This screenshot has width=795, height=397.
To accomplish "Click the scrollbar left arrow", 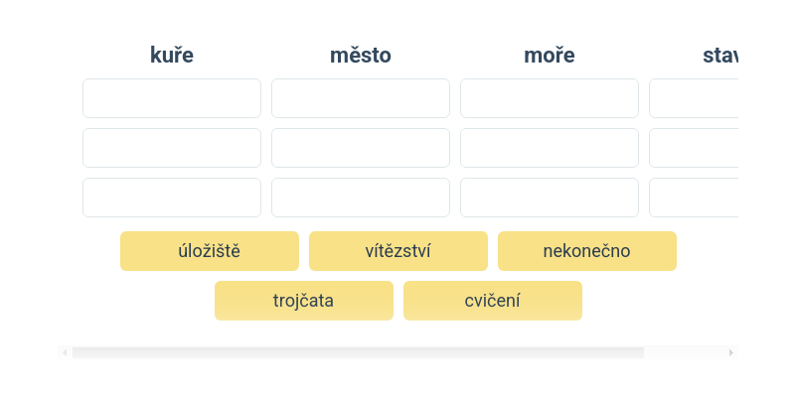I will (x=65, y=352).
